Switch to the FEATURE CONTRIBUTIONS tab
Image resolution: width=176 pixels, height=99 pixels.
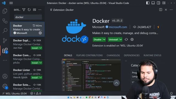pyautogui.click(x=89, y=55)
